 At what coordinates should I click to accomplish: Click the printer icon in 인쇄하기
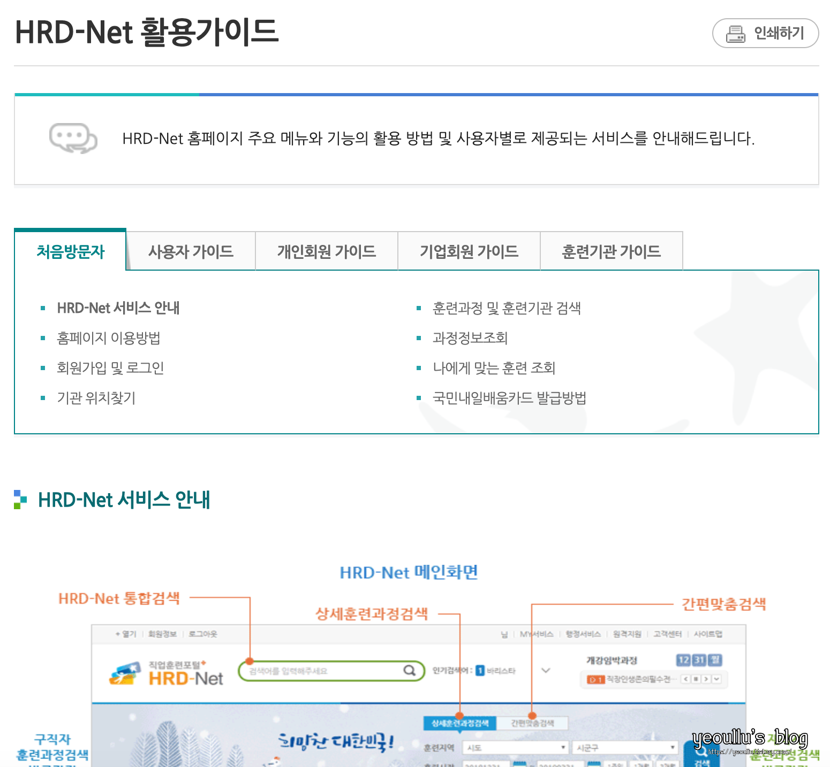[735, 34]
